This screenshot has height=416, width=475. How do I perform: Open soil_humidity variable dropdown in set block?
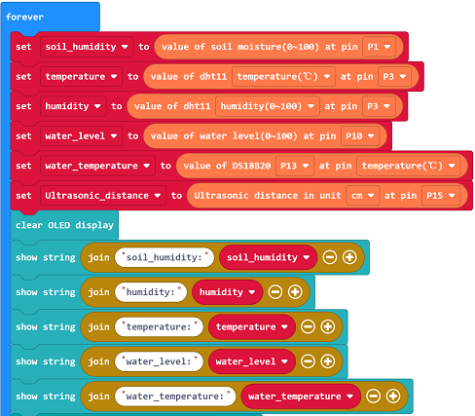coord(87,47)
